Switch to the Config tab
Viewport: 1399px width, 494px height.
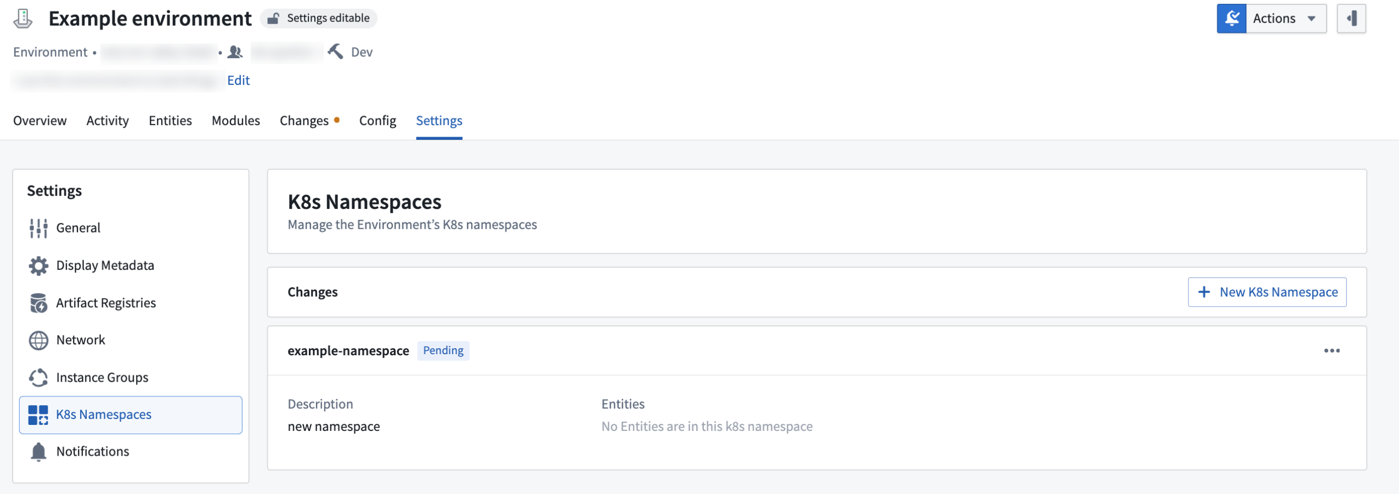coord(377,120)
